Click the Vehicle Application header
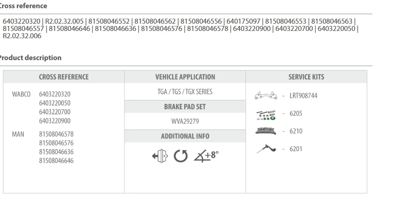The image size is (409, 199). tap(185, 77)
